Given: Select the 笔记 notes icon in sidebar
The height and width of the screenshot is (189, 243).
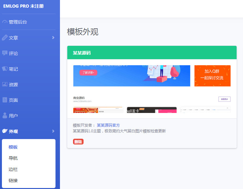Looking at the screenshot, I should click(5, 69).
